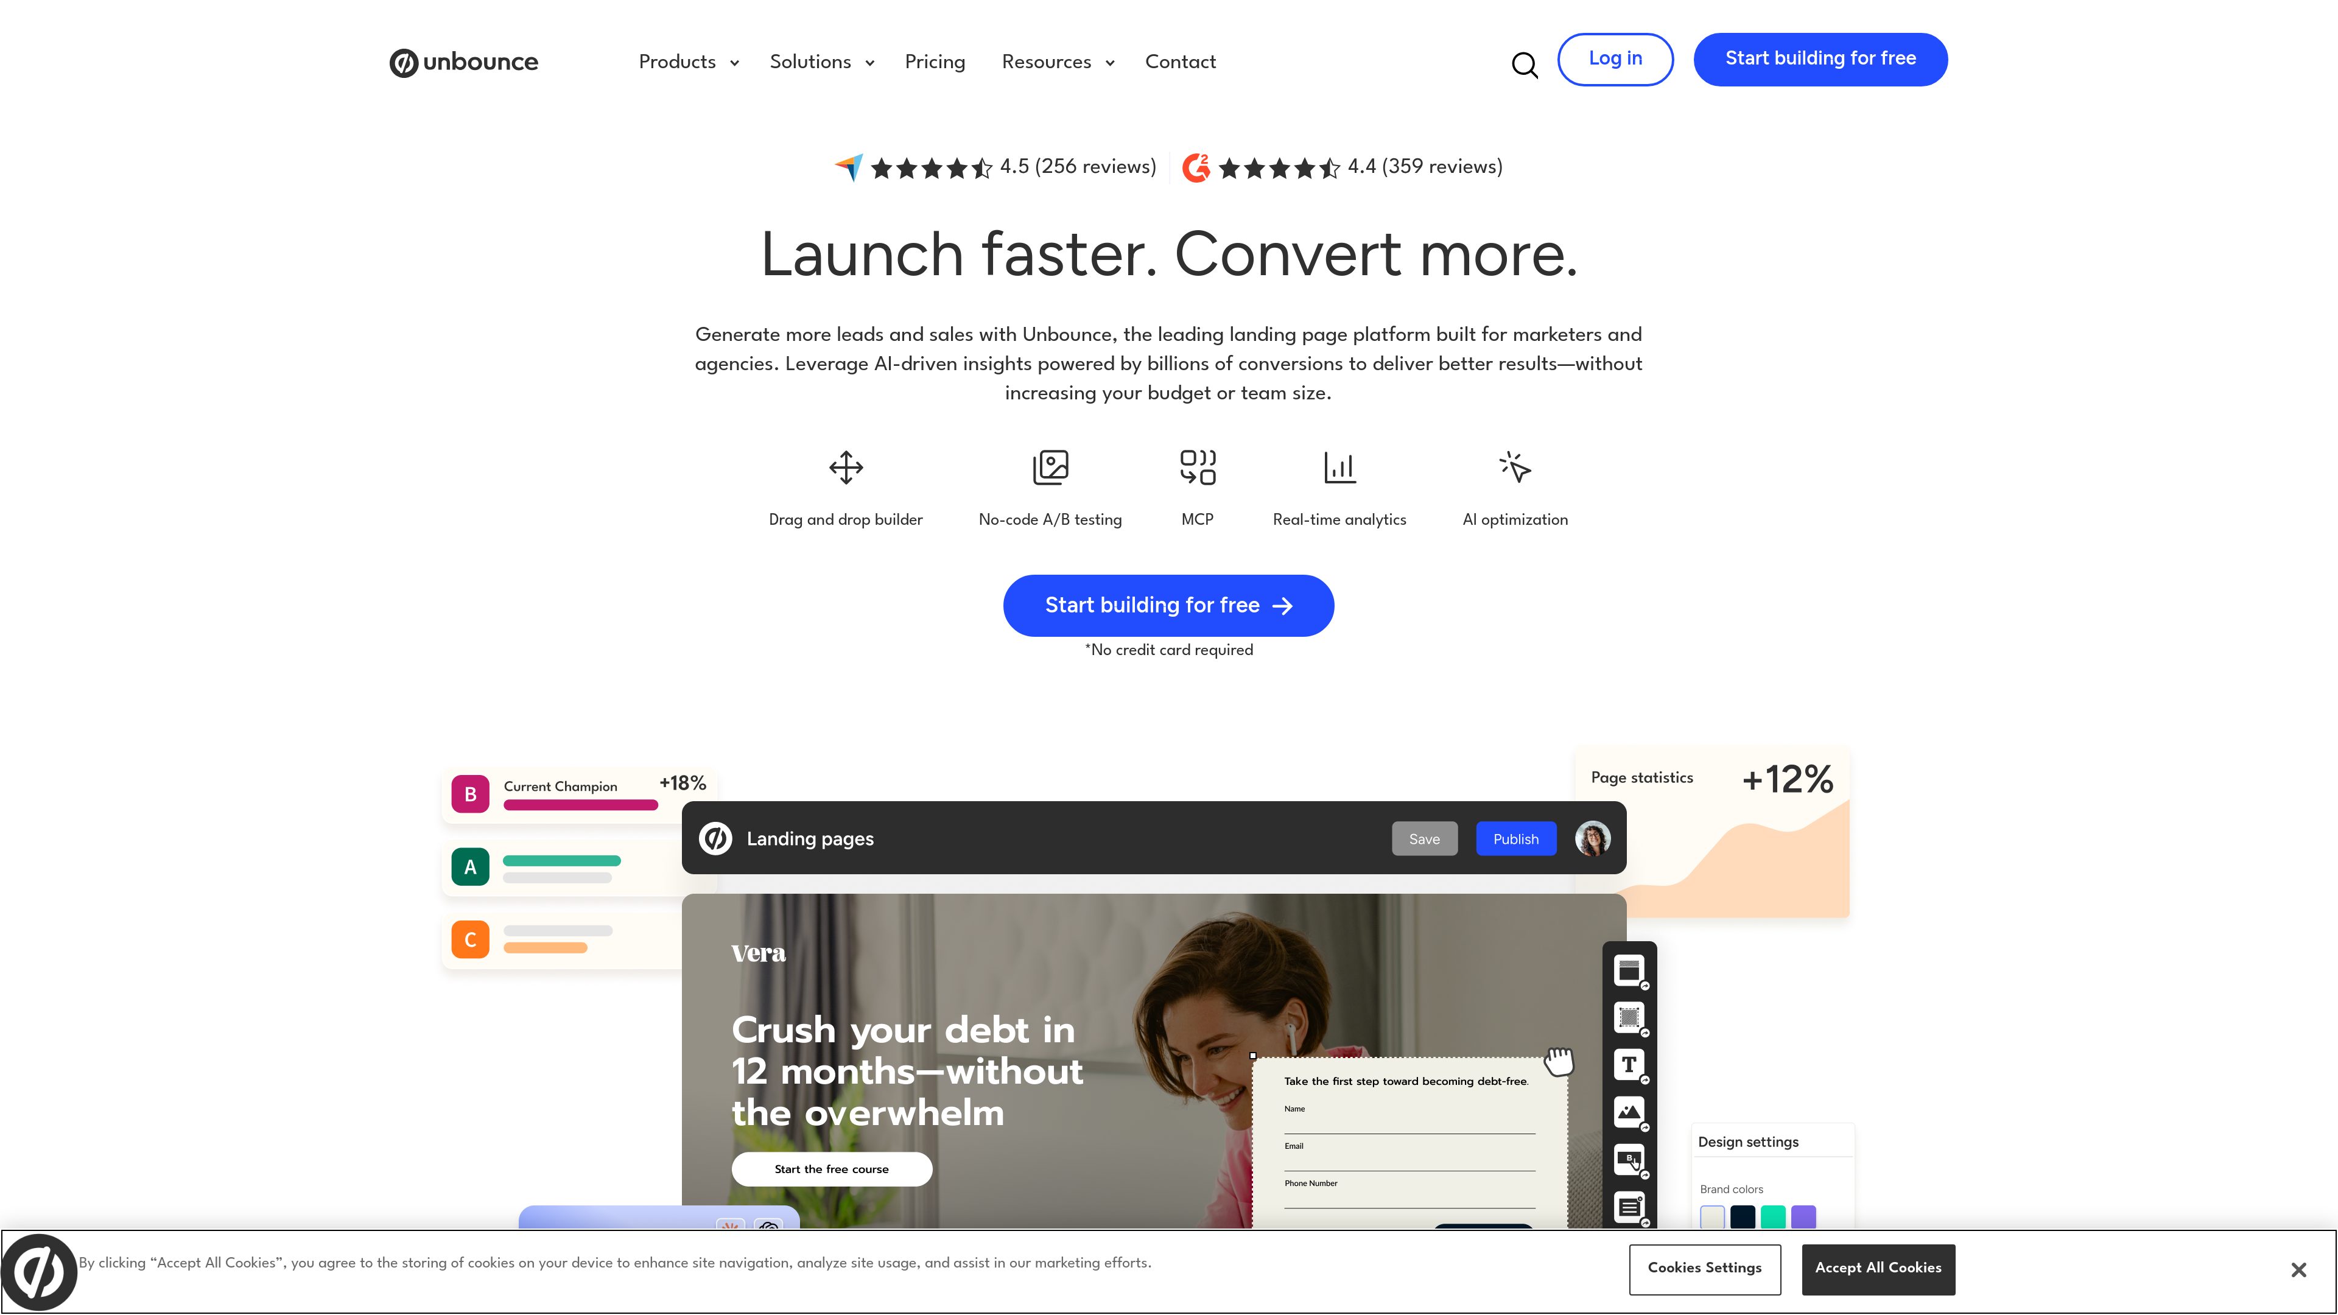Click Start the free course button
The image size is (2338, 1315).
[831, 1169]
